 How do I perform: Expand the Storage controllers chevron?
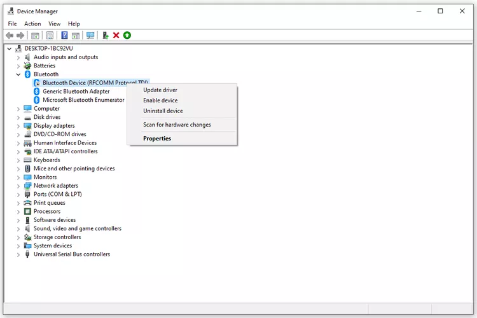coord(18,237)
